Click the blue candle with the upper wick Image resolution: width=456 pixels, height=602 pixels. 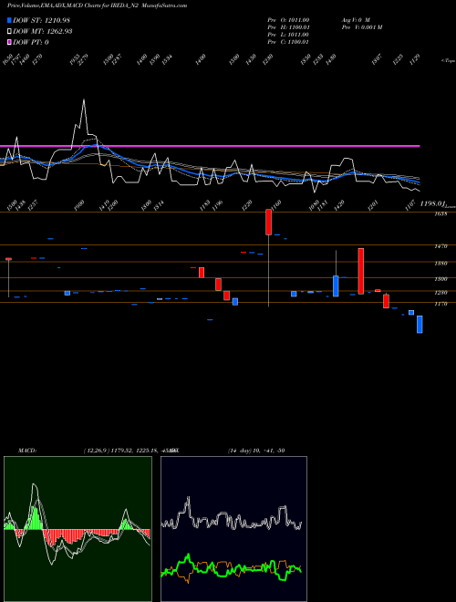point(336,286)
